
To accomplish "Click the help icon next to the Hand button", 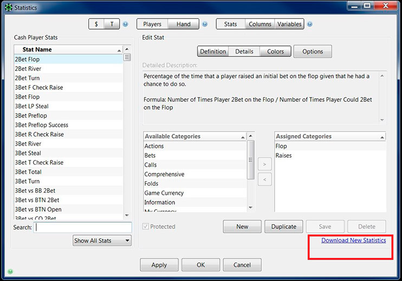I will [x=205, y=24].
